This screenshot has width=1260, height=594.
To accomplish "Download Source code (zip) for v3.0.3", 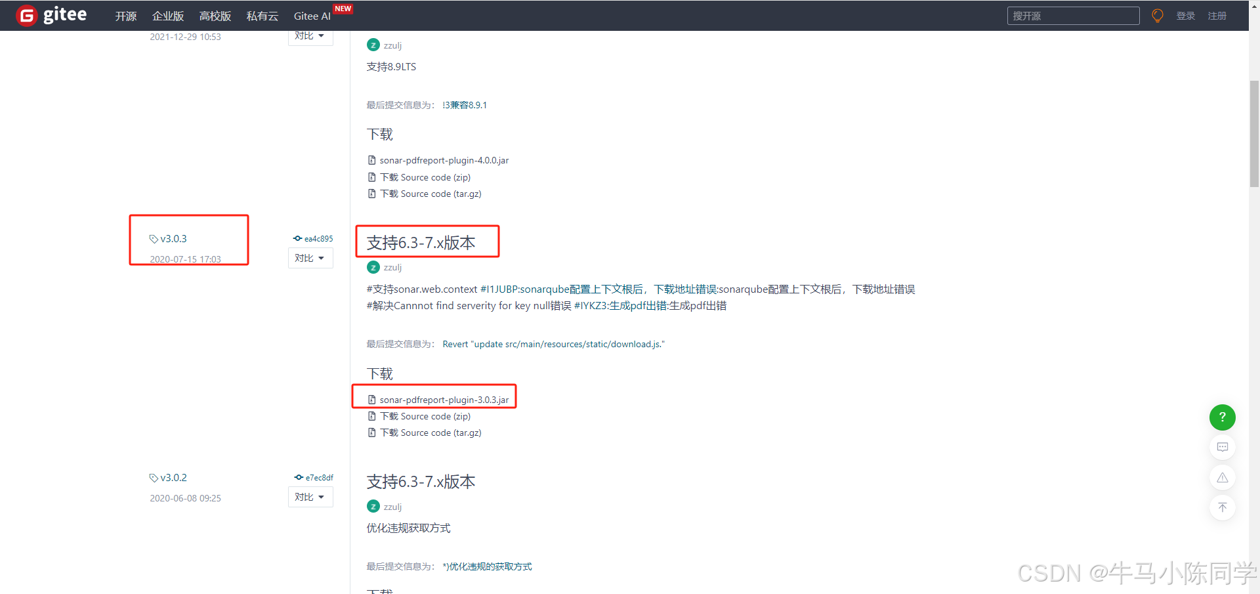I will [x=425, y=416].
